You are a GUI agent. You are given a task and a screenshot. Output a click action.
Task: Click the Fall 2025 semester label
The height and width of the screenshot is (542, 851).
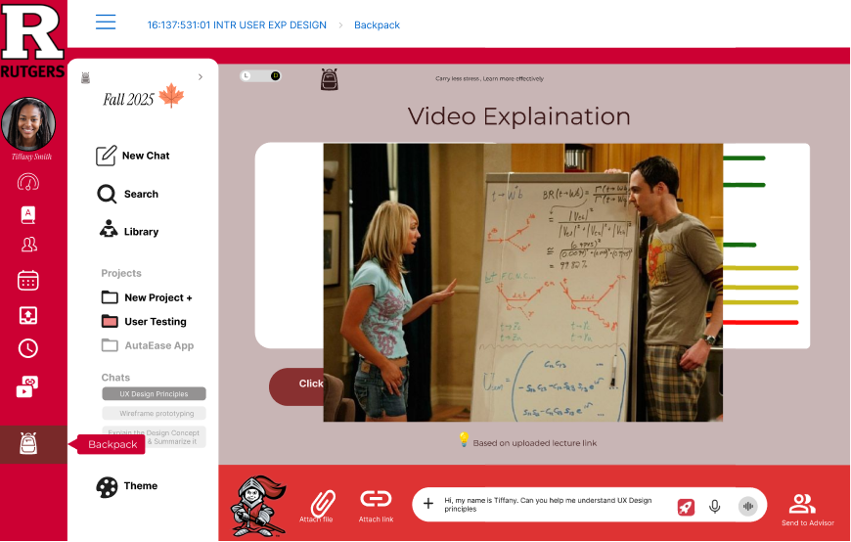128,100
